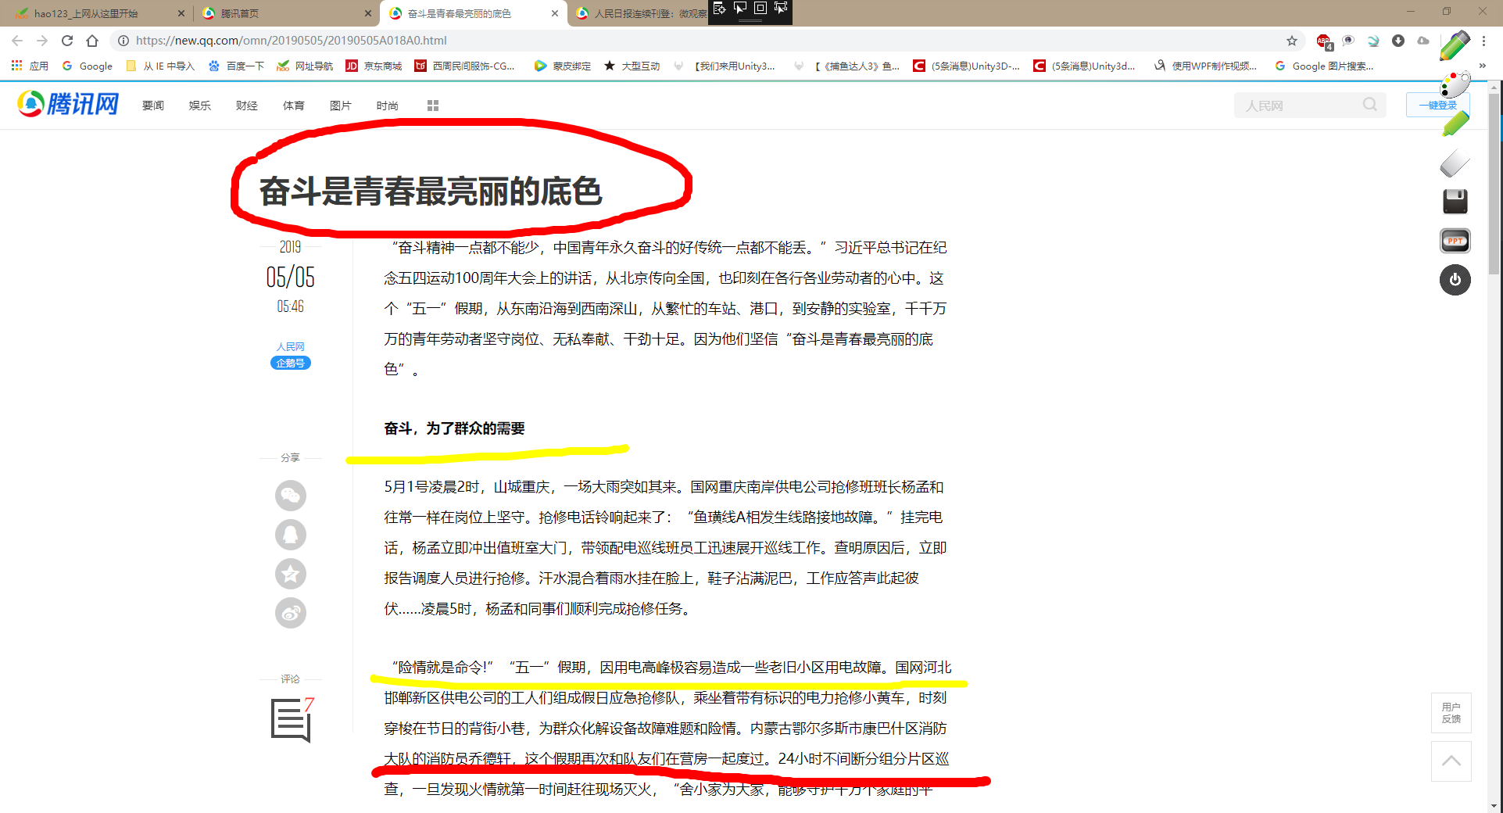The image size is (1503, 813).
Task: Select the green highlighter marker tool
Action: coord(1455,124)
